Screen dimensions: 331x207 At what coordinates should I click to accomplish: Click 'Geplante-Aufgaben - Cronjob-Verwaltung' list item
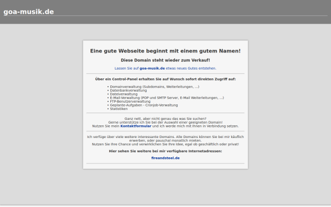tap(144, 105)
